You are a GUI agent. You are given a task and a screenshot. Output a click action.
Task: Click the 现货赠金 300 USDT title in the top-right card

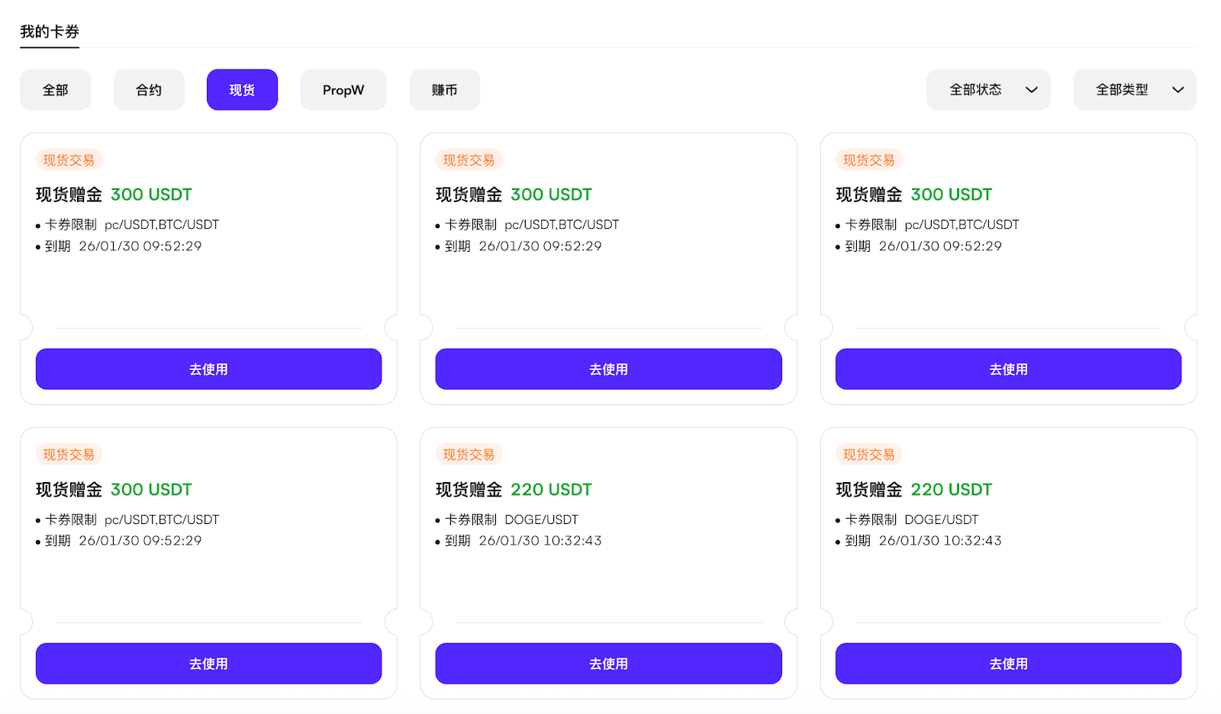pos(913,195)
